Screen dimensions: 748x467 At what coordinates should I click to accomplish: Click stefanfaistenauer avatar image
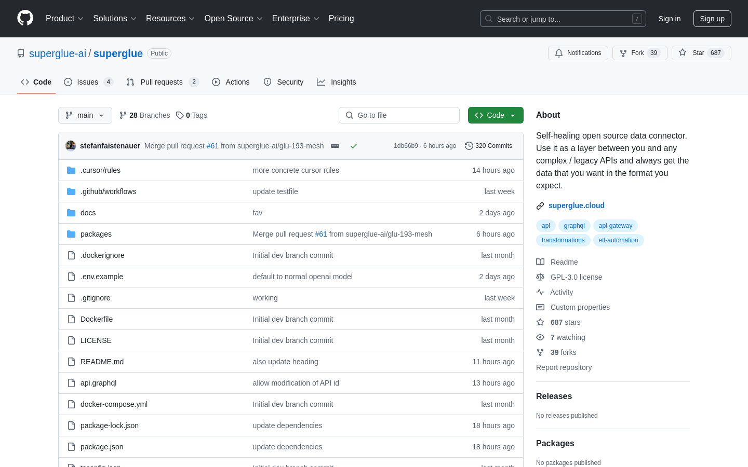pos(71,146)
